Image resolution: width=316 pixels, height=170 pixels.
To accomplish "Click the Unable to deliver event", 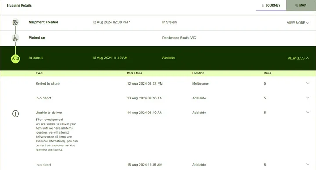I will pos(49,113).
